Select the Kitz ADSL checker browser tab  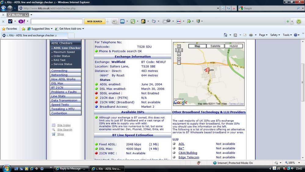pyautogui.click(x=34, y=35)
